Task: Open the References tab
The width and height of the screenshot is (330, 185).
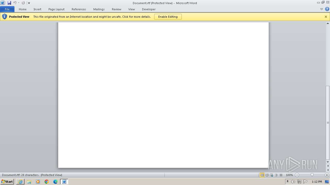Action: (79, 9)
